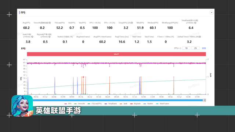
Task: Click the FPS threshold field showing 18
Action: pyautogui.click(x=186, y=48)
